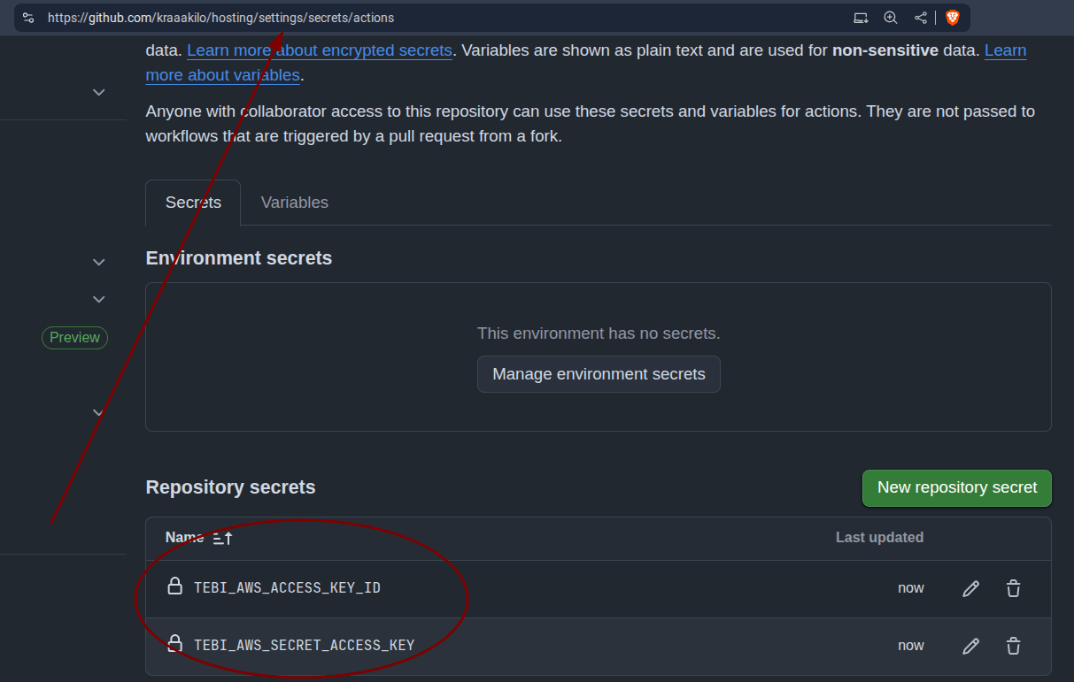
Task: View site information icon left of URL
Action: [x=28, y=18]
